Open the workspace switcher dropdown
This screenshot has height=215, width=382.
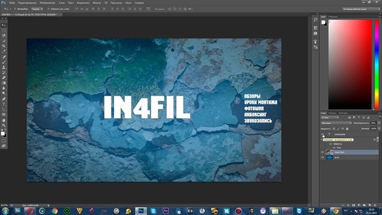(x=361, y=9)
